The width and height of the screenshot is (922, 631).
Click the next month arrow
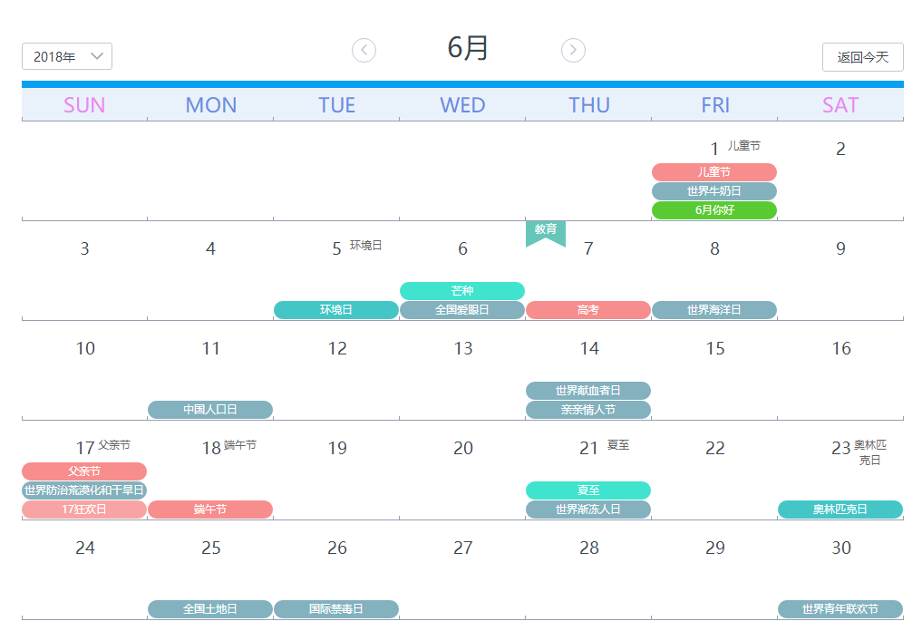coord(573,50)
